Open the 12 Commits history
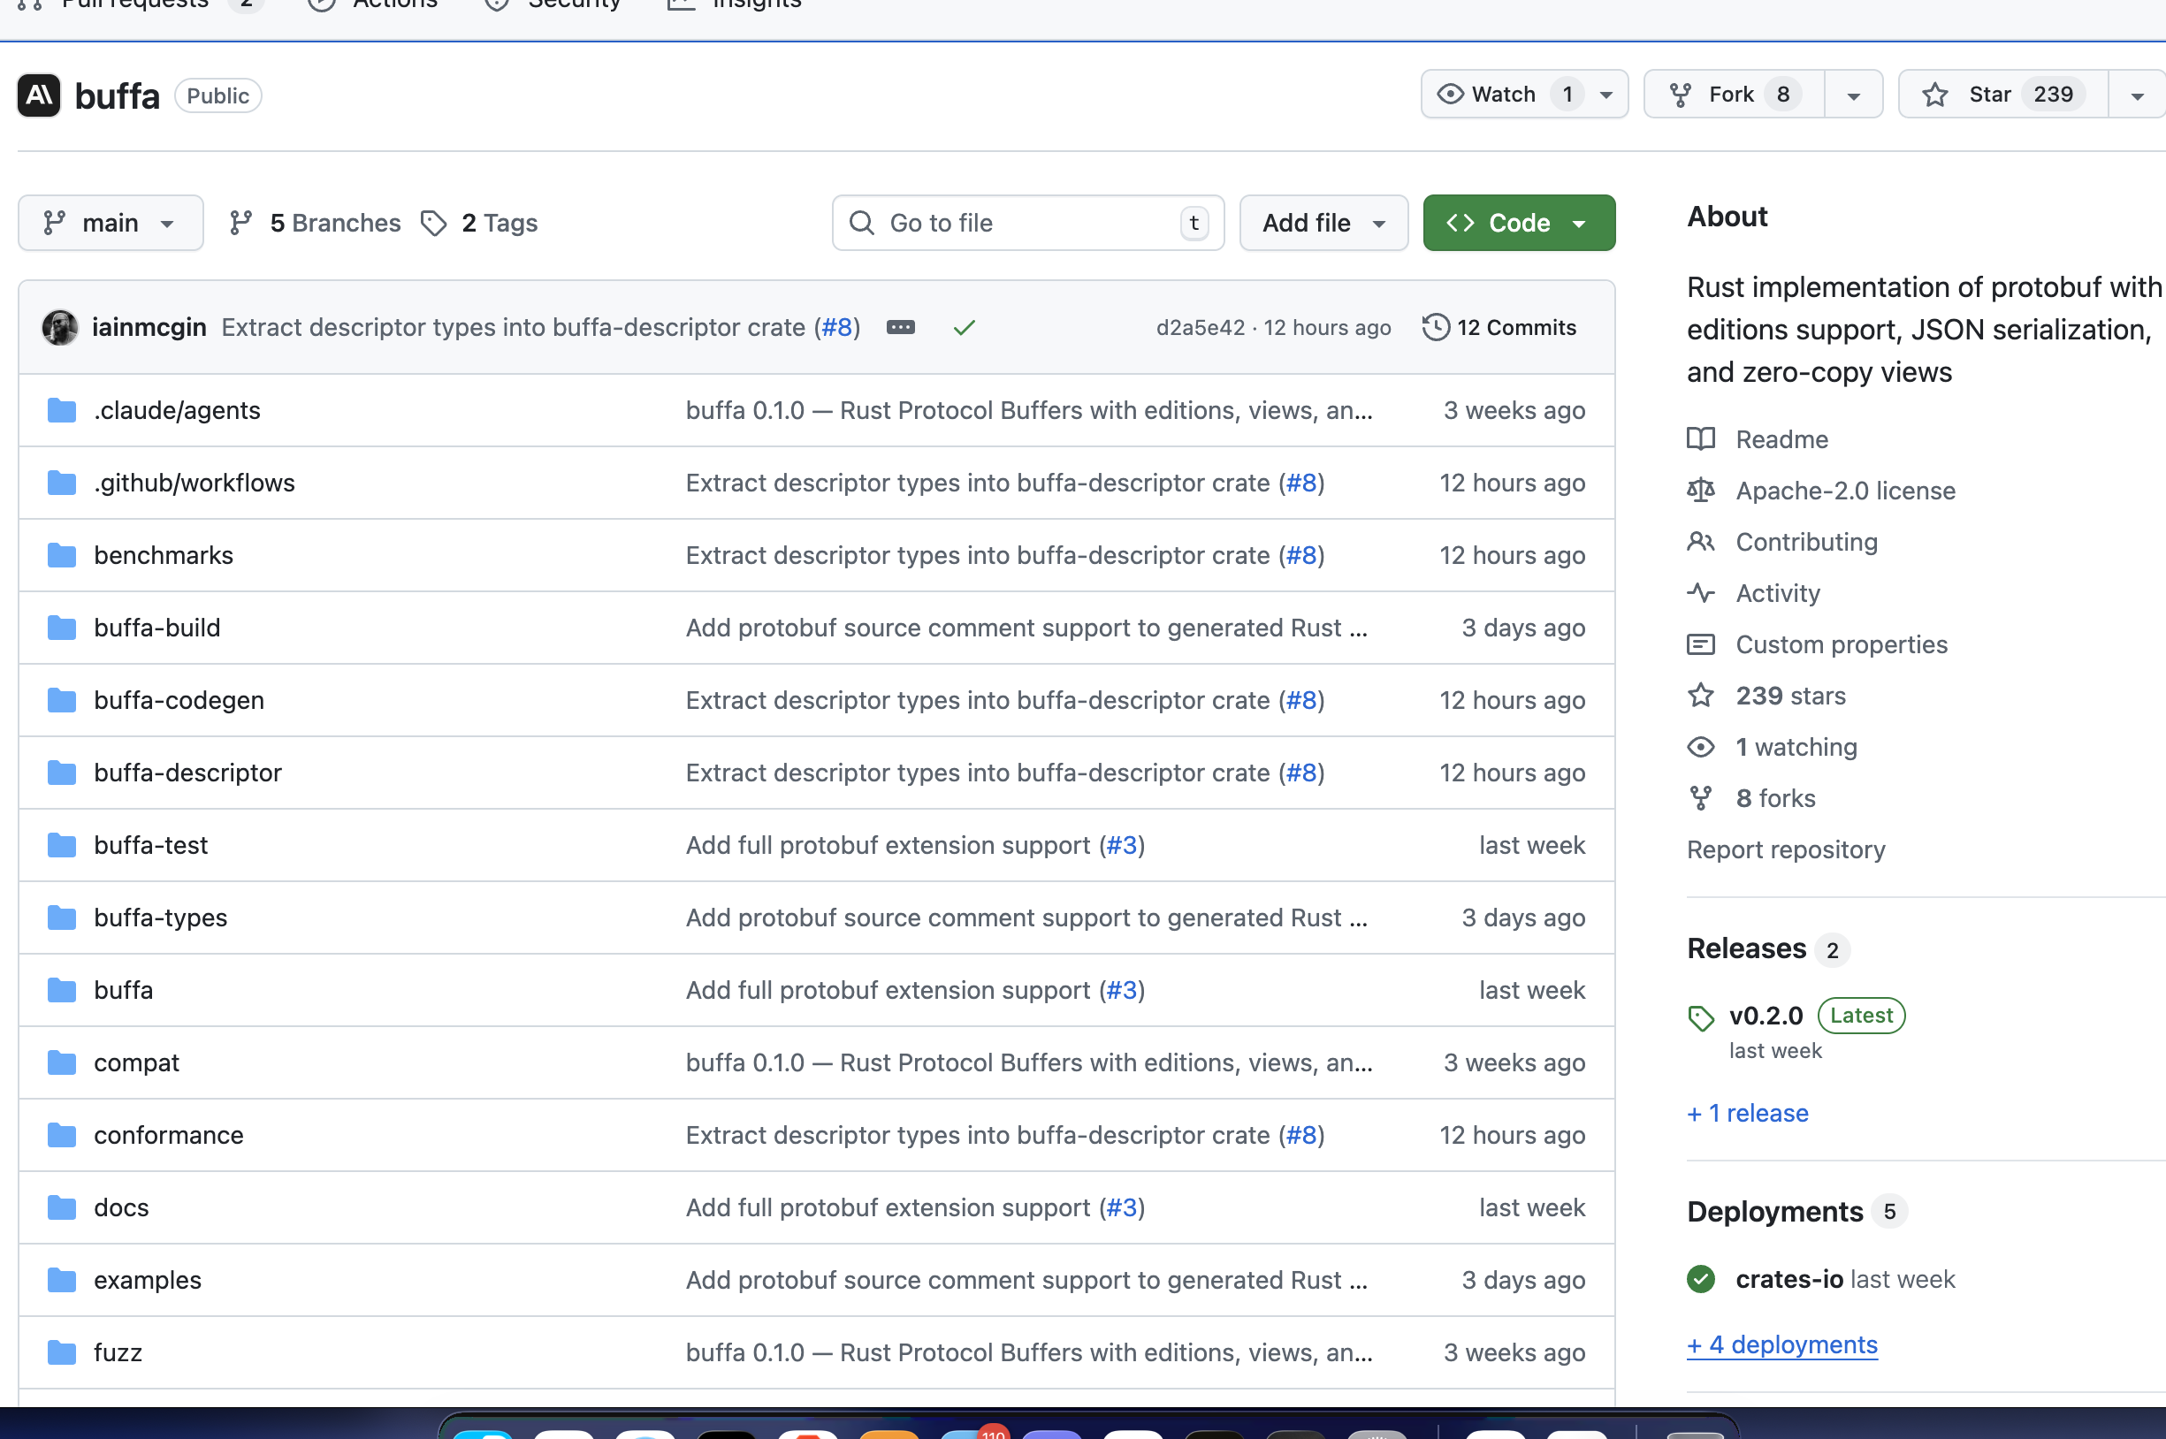The height and width of the screenshot is (1439, 2166). point(1499,328)
